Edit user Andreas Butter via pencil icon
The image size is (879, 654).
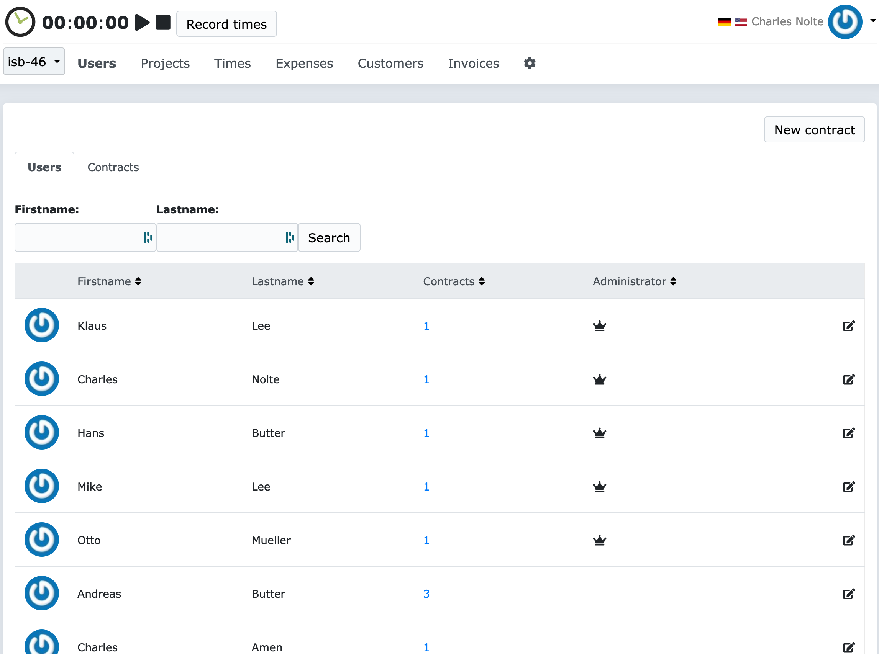848,594
